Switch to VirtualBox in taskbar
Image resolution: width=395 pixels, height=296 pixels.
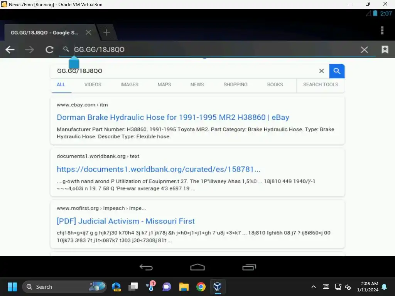point(217,286)
